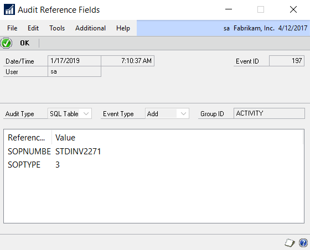Click the OK button label
This screenshot has height=250, width=310.
25,43
